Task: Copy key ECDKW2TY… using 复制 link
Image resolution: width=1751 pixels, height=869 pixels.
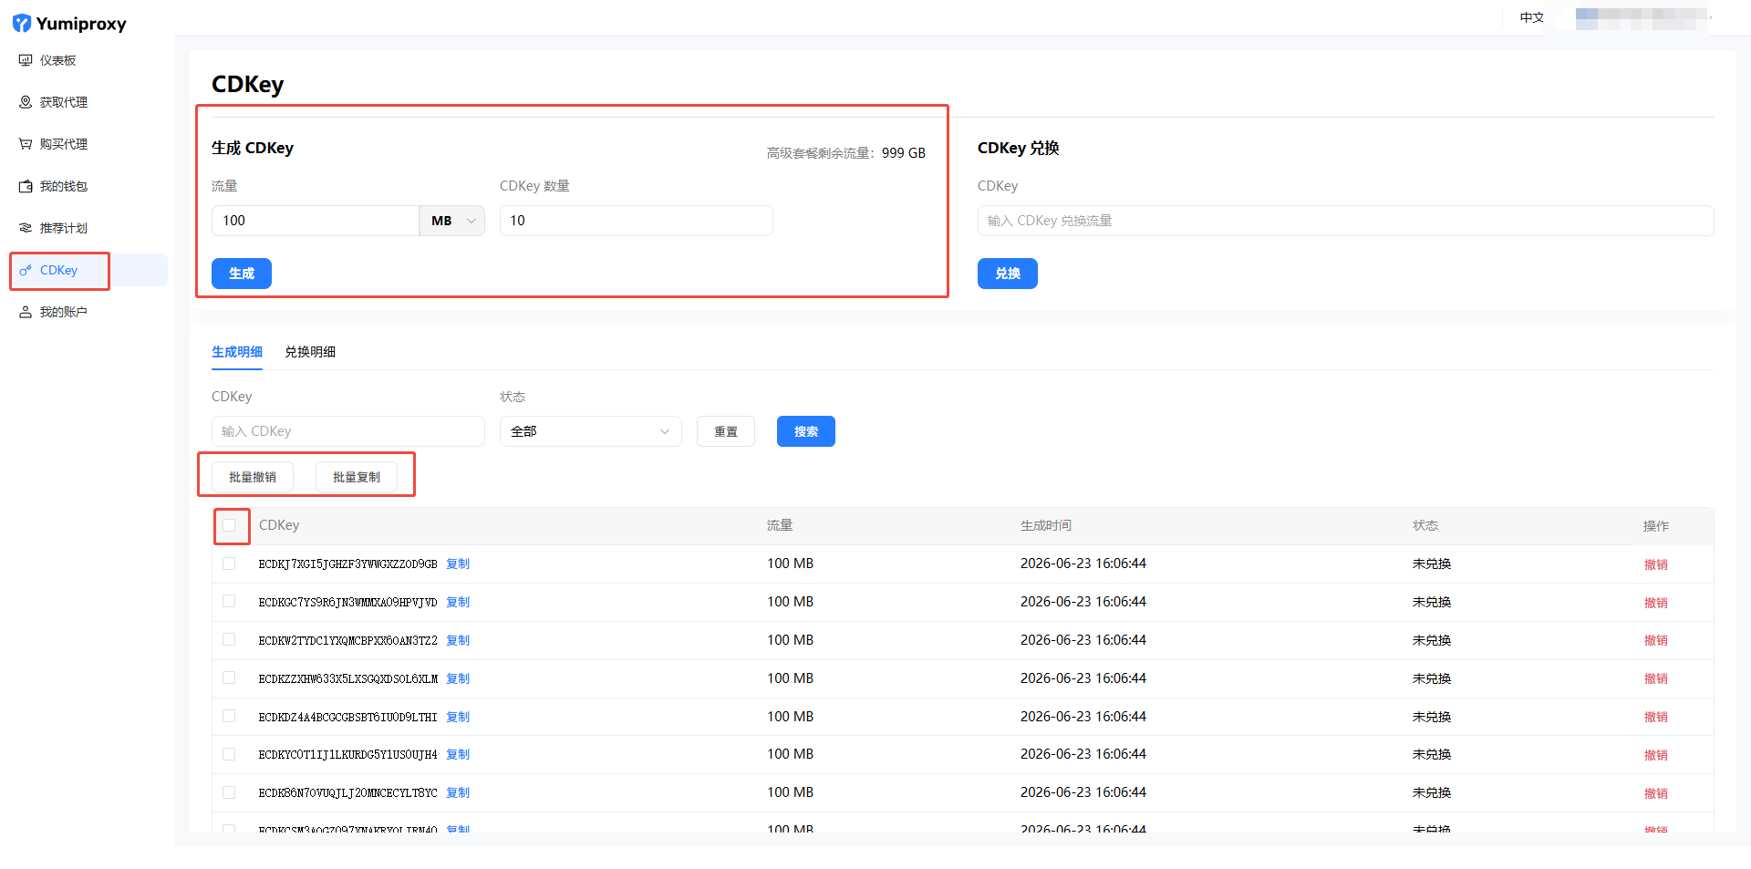Action: (458, 640)
